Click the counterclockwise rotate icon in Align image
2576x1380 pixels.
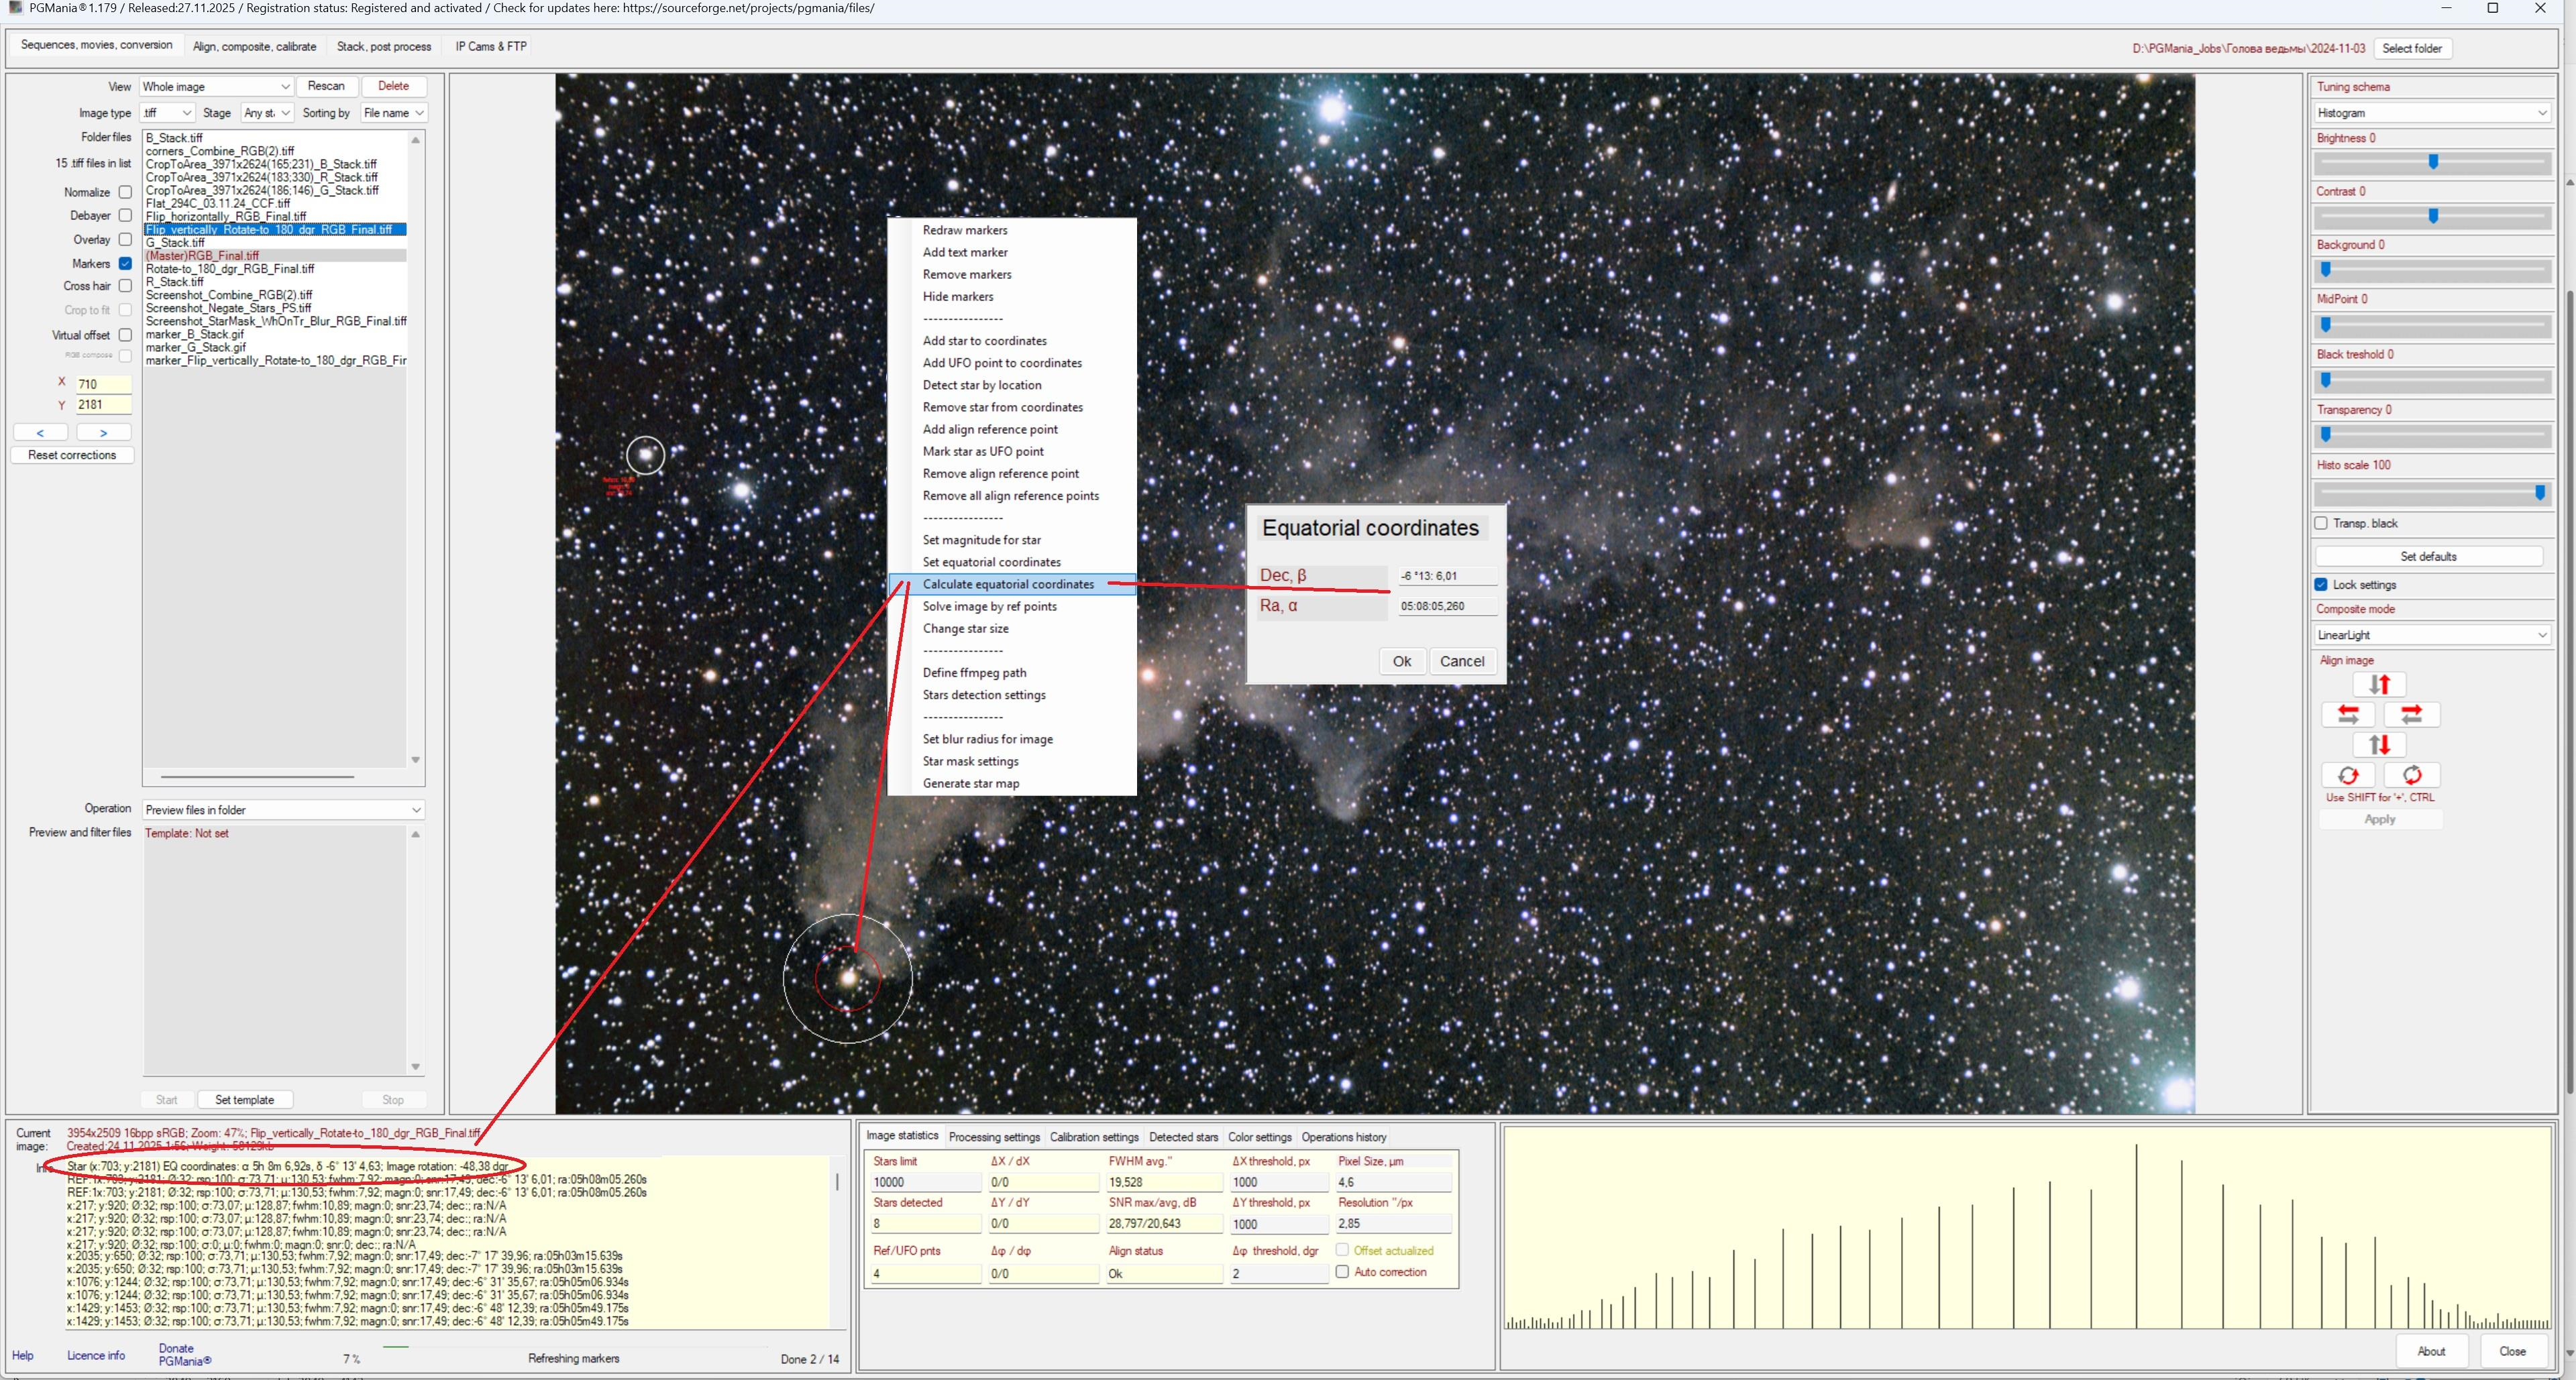click(2348, 775)
